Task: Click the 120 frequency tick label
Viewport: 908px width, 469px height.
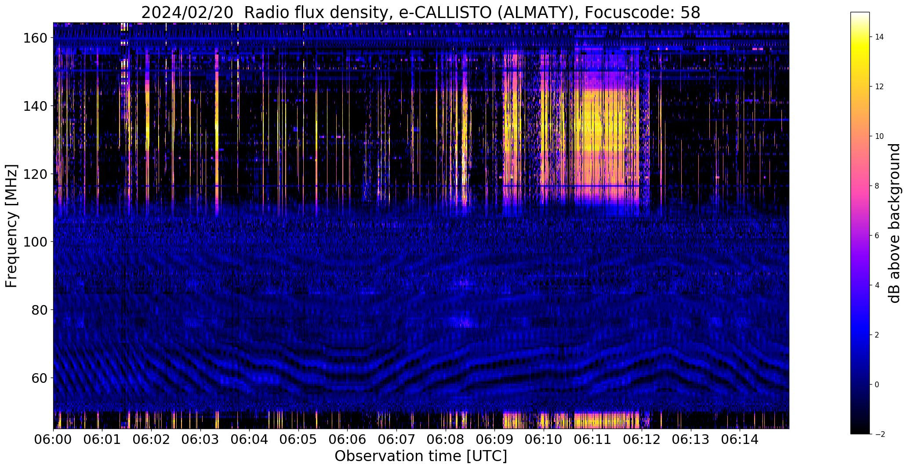Action: pyautogui.click(x=35, y=174)
